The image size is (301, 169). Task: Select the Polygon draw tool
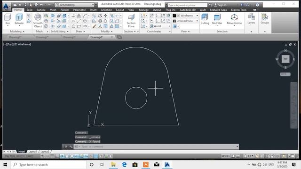(x=73, y=26)
